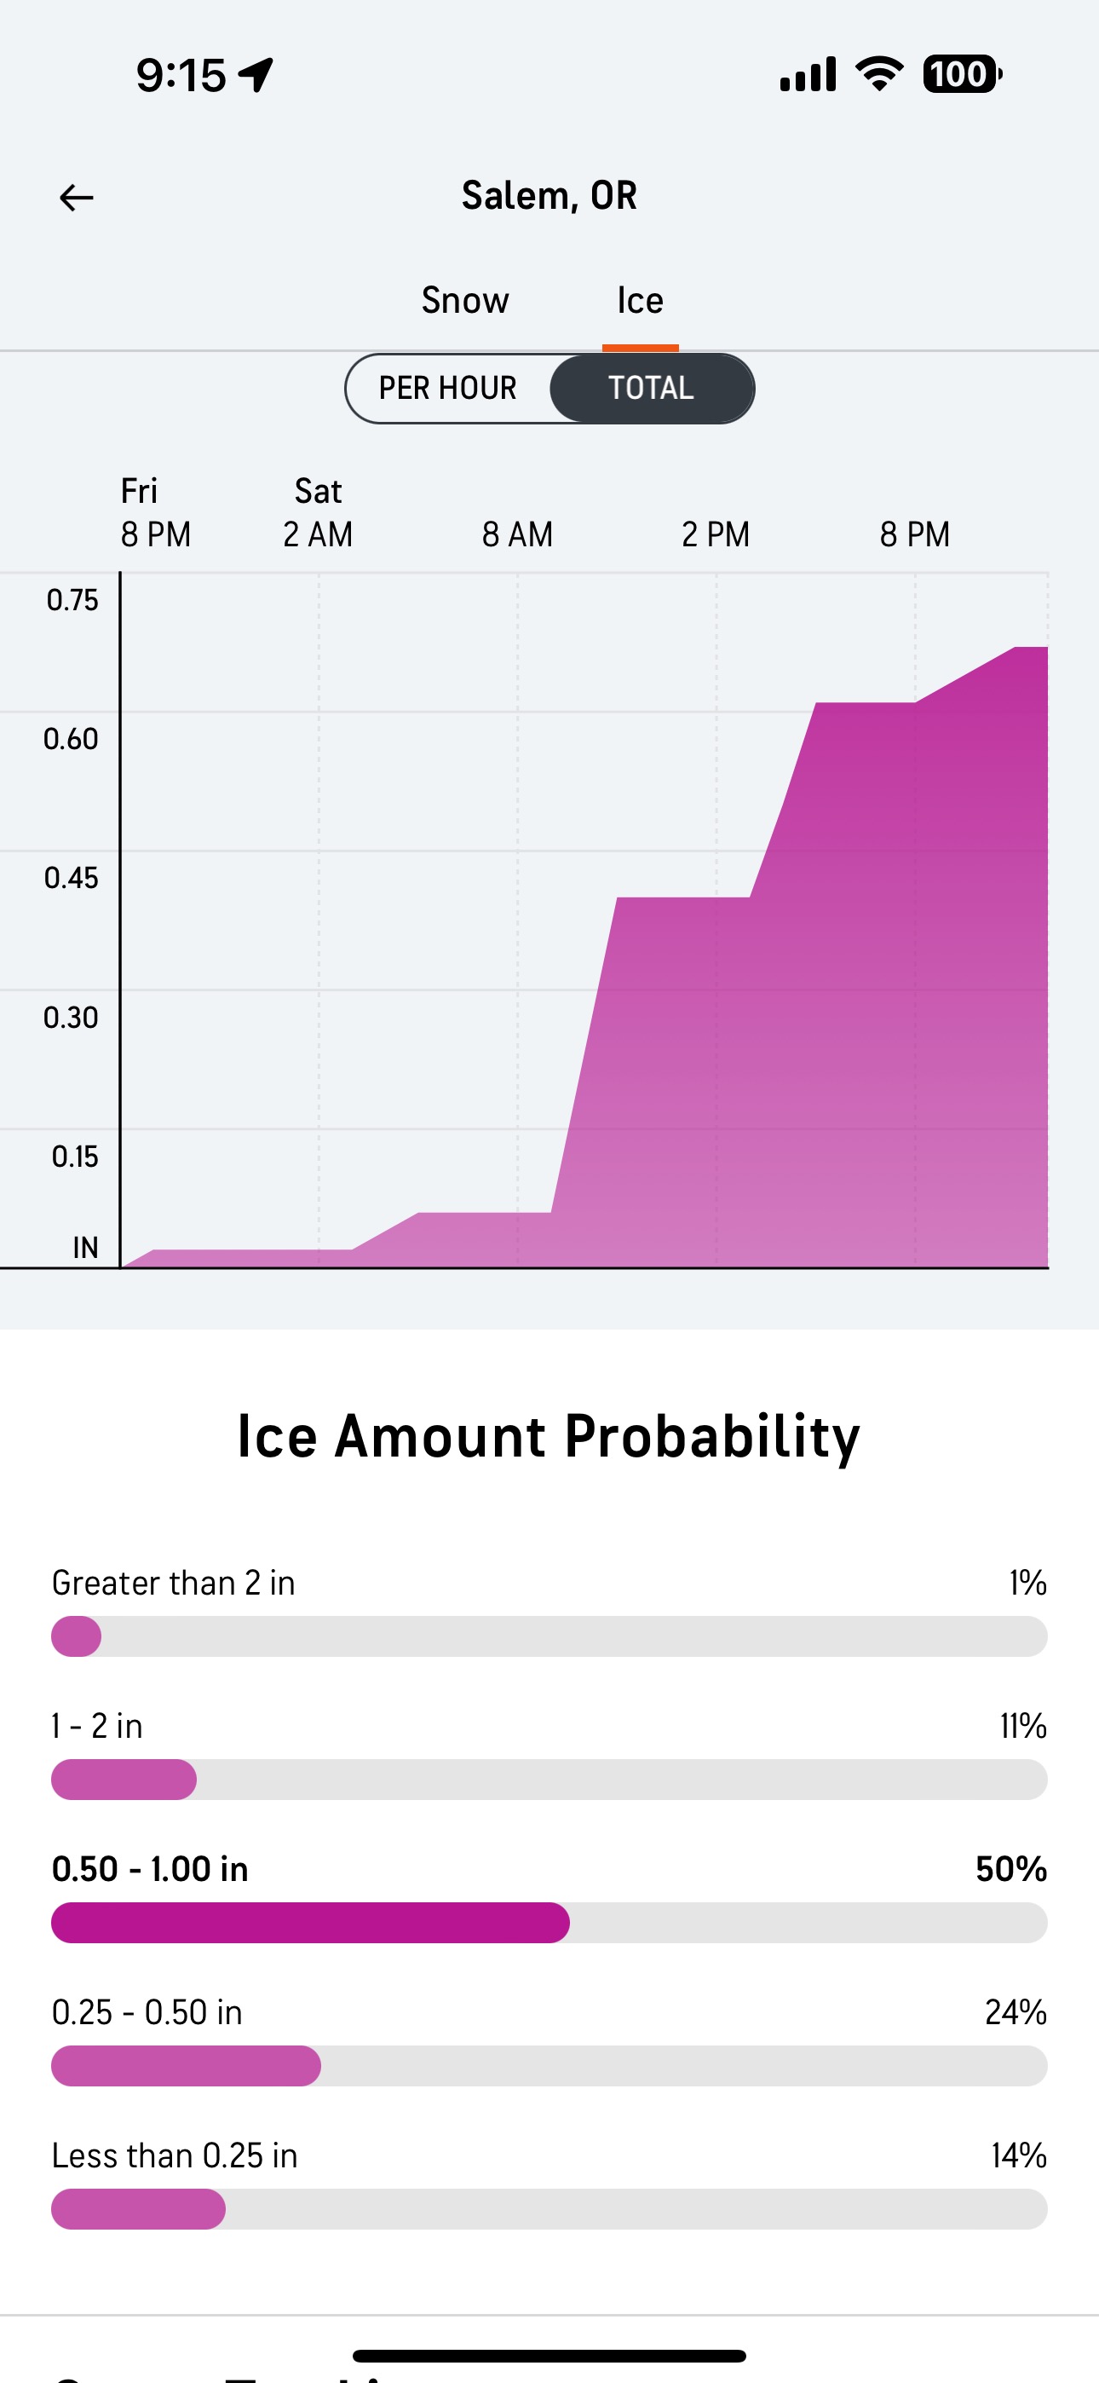Select the TOTAL chart mode
1099x2383 pixels.
coord(651,388)
